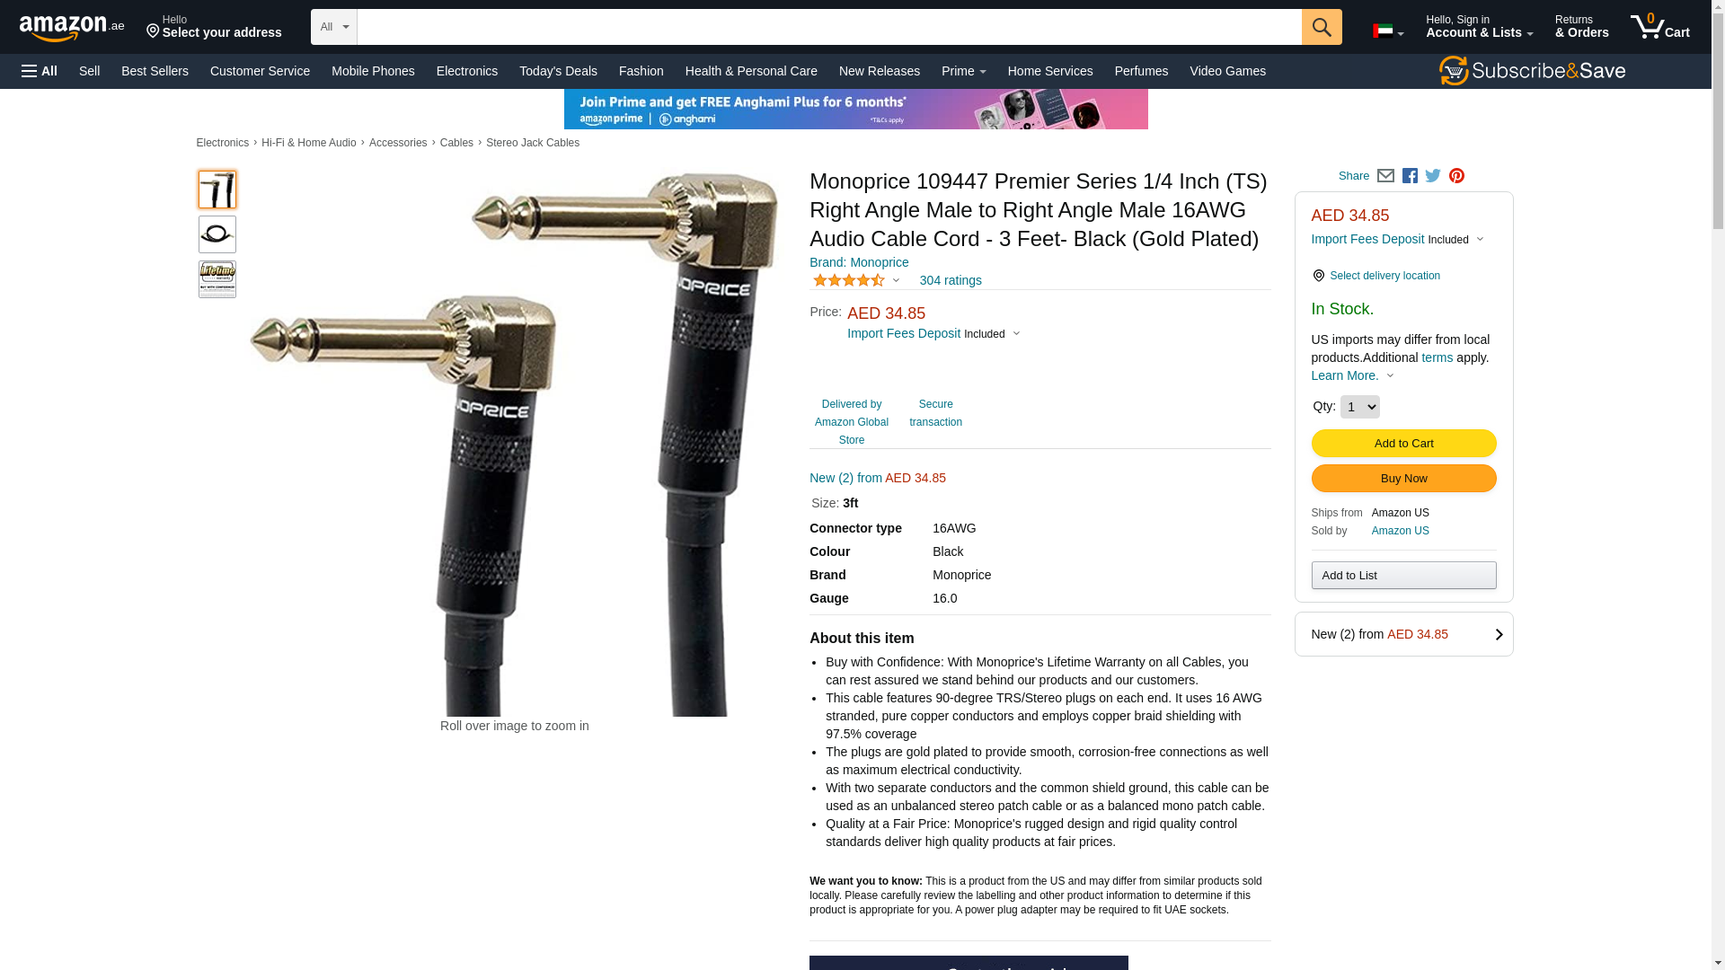Screen dimensions: 1725x970
Task: Open the Qty quantity selector
Action: click(1359, 407)
